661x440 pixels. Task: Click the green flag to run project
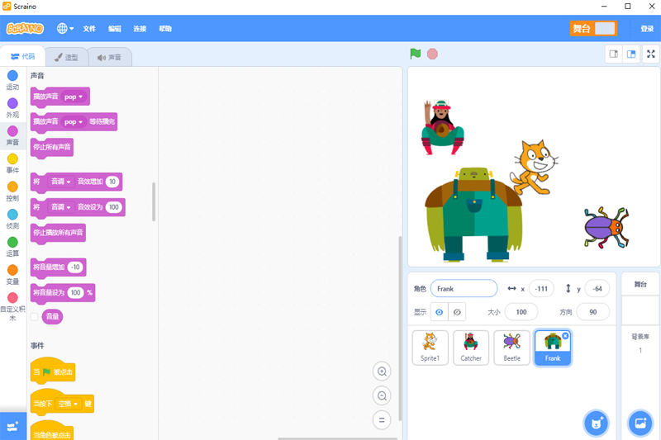416,54
